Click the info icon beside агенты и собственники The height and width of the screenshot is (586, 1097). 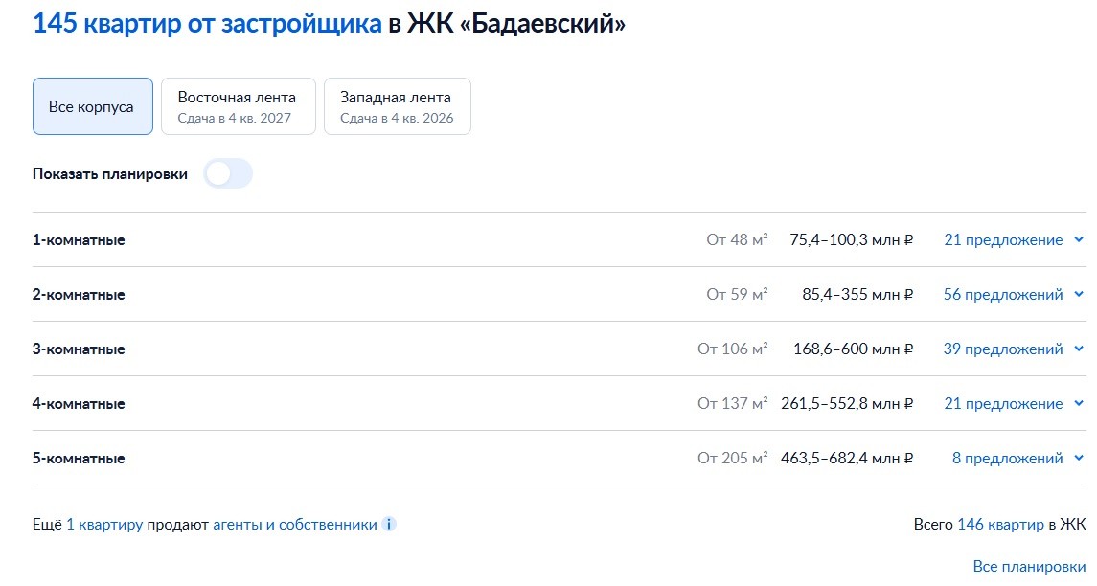pos(389,524)
